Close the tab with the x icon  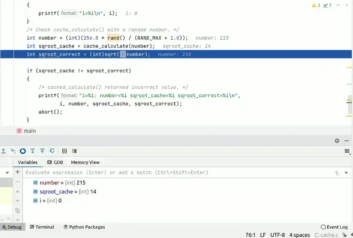click(x=8, y=218)
